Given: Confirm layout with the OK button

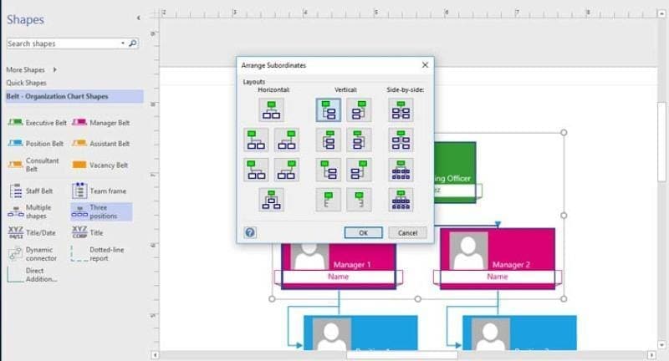Looking at the screenshot, I should (363, 232).
